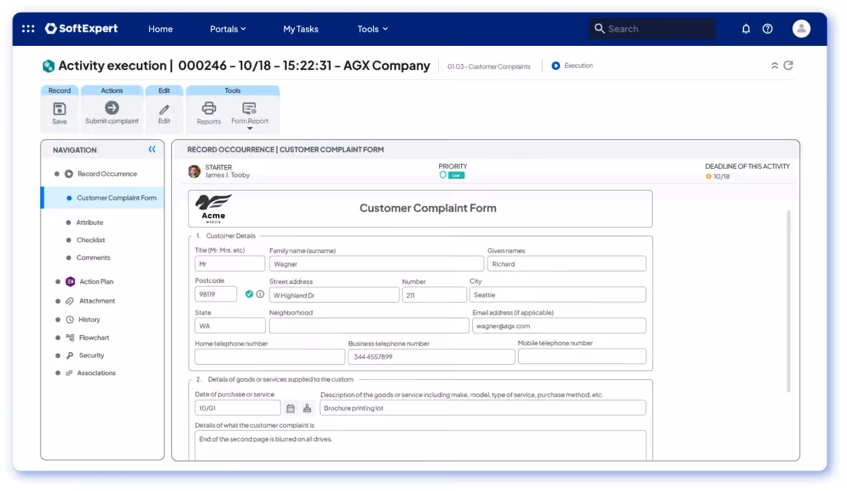Open the Form Report dropdown arrow
Image resolution: width=847 pixels, height=491 pixels.
249,128
